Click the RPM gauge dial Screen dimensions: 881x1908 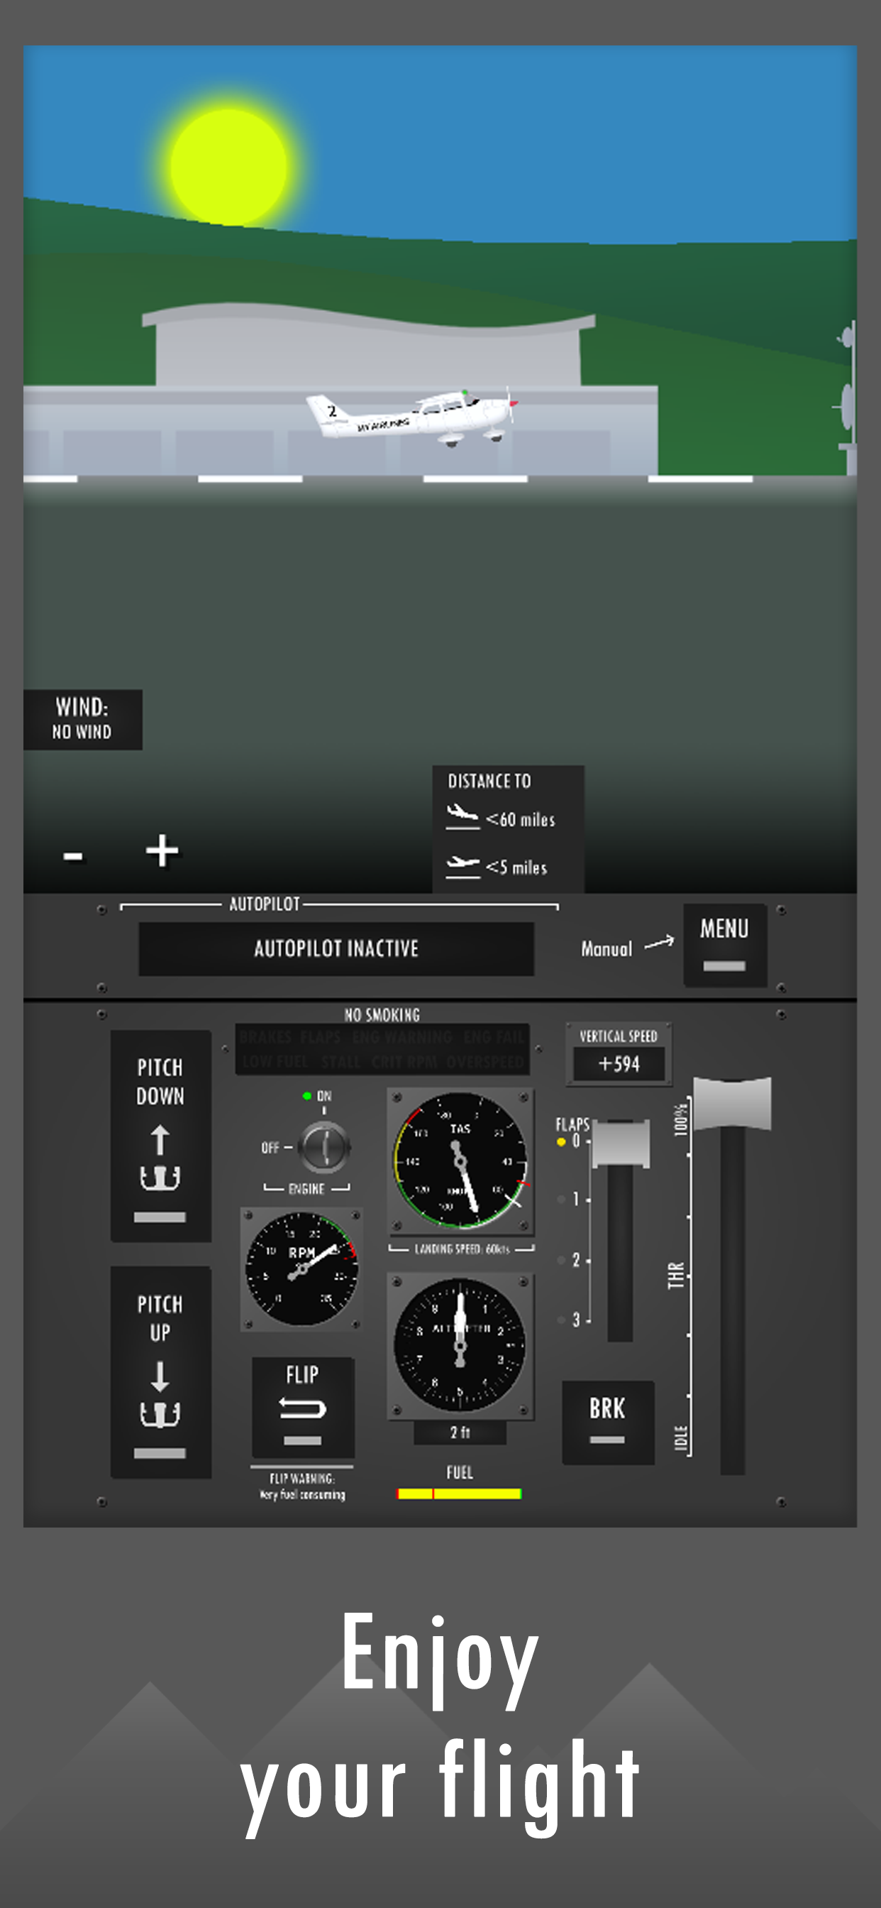tap(301, 1268)
